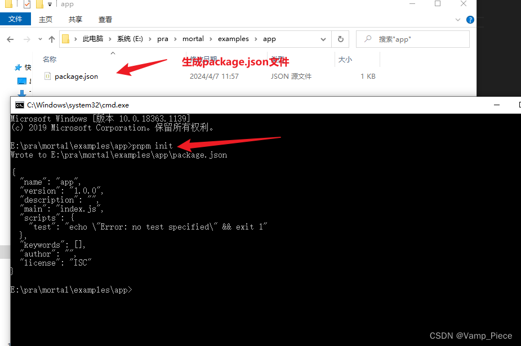Select mortal in the breadcrumb path
The image size is (521, 346).
pos(193,39)
